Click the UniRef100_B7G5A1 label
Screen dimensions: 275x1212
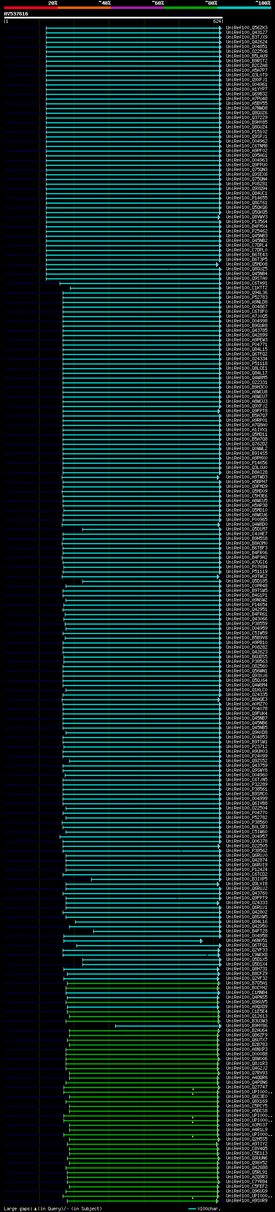click(247, 983)
